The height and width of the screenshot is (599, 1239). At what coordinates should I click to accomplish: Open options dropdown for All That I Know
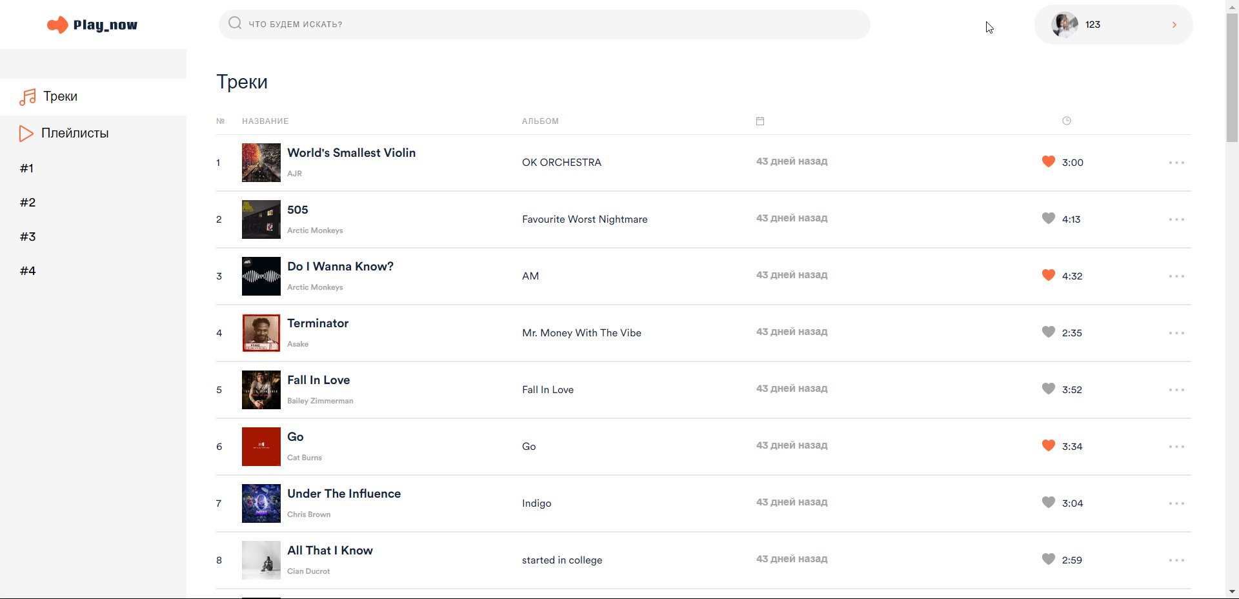point(1176,560)
